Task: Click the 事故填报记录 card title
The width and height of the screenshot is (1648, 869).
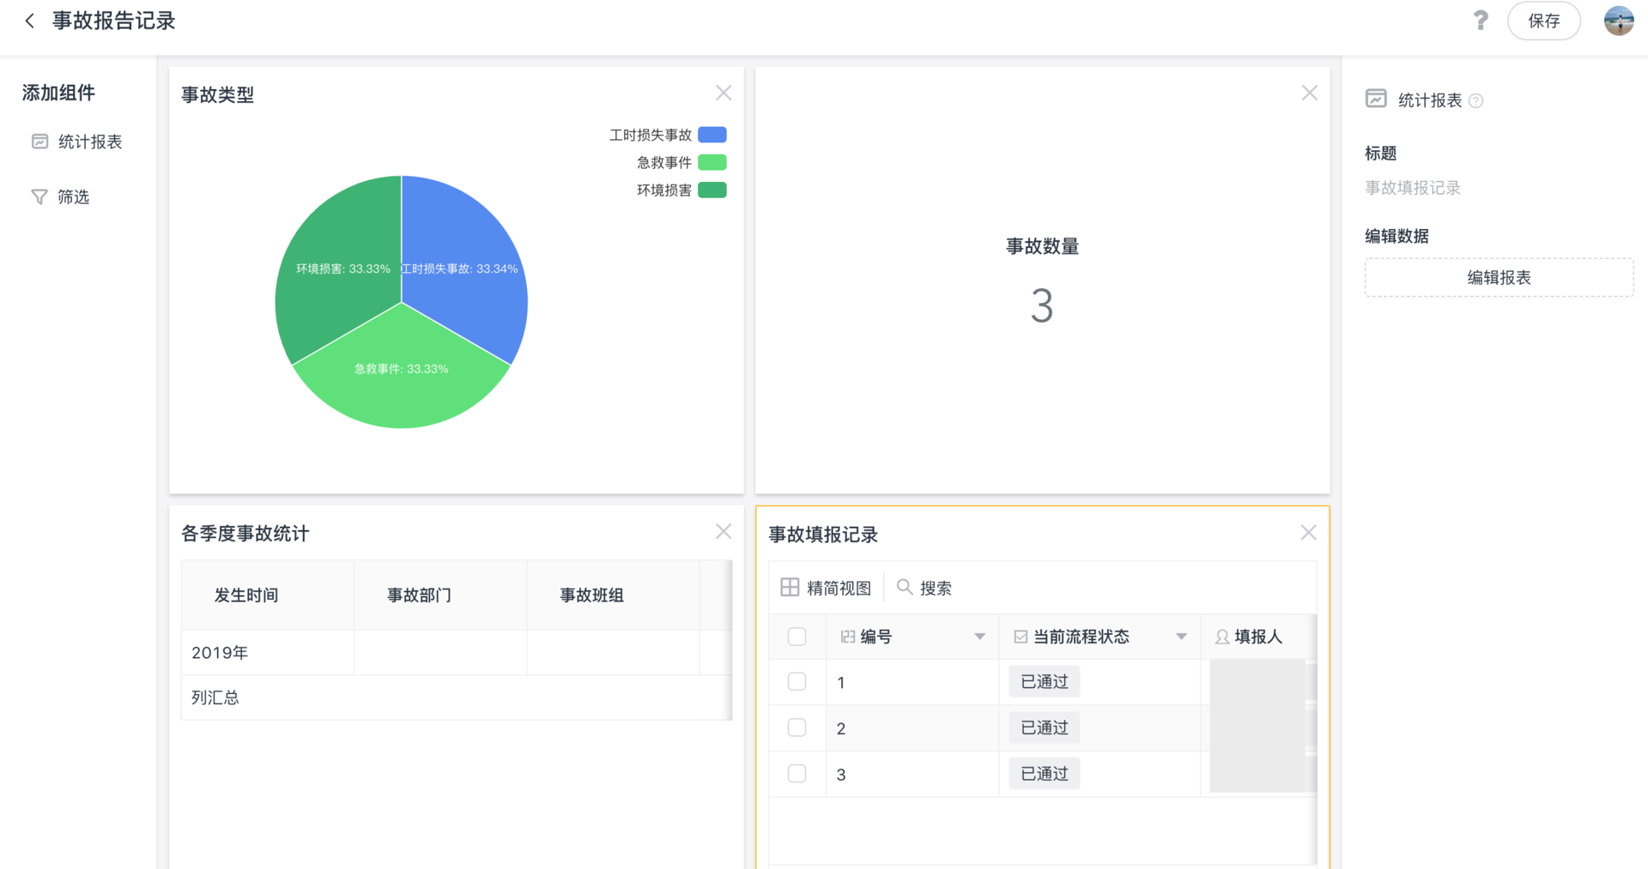Action: coord(823,535)
